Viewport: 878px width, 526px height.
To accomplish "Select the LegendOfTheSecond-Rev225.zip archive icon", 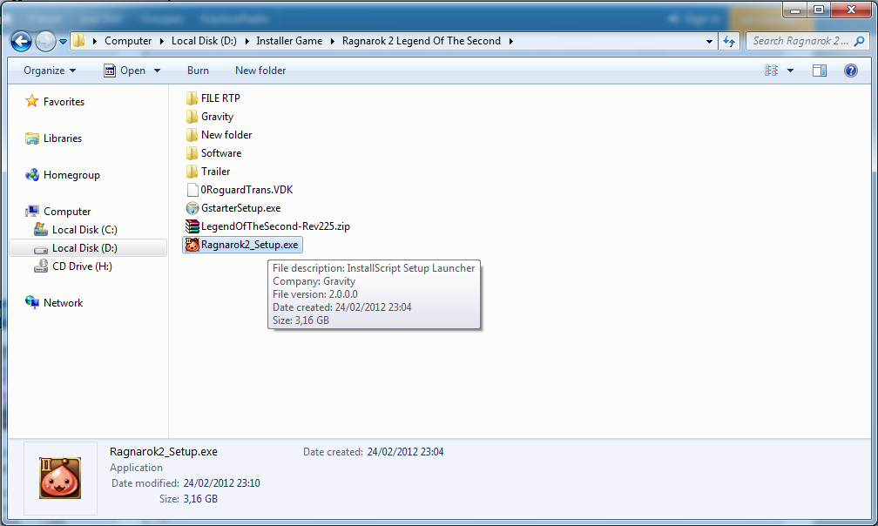I will [x=192, y=226].
